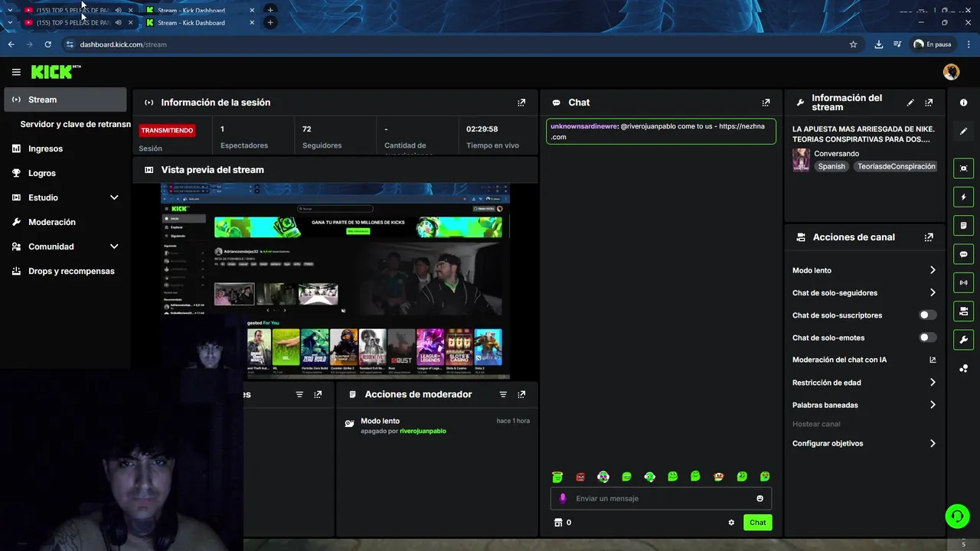
Task: Insert the red angry emote
Action: 580,477
